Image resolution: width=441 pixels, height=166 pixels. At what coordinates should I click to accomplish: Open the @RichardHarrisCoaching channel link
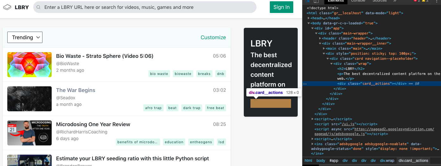point(82,132)
